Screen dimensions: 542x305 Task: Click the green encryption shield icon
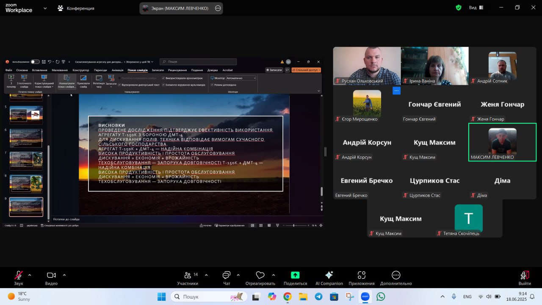tap(459, 8)
